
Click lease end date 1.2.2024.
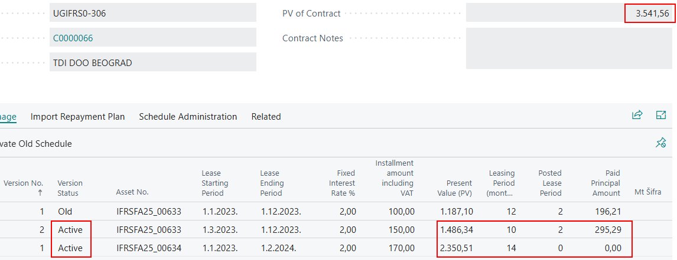point(278,248)
